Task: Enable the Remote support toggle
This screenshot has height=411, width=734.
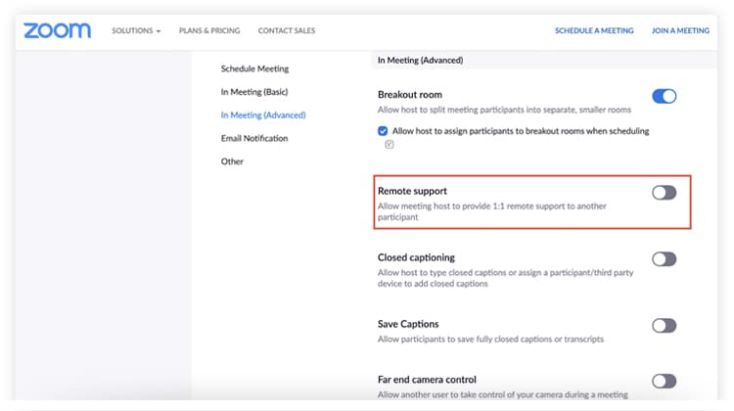Action: point(664,193)
